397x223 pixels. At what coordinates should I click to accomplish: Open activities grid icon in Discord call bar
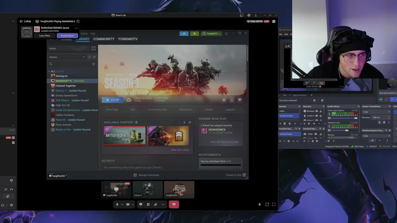(148, 204)
